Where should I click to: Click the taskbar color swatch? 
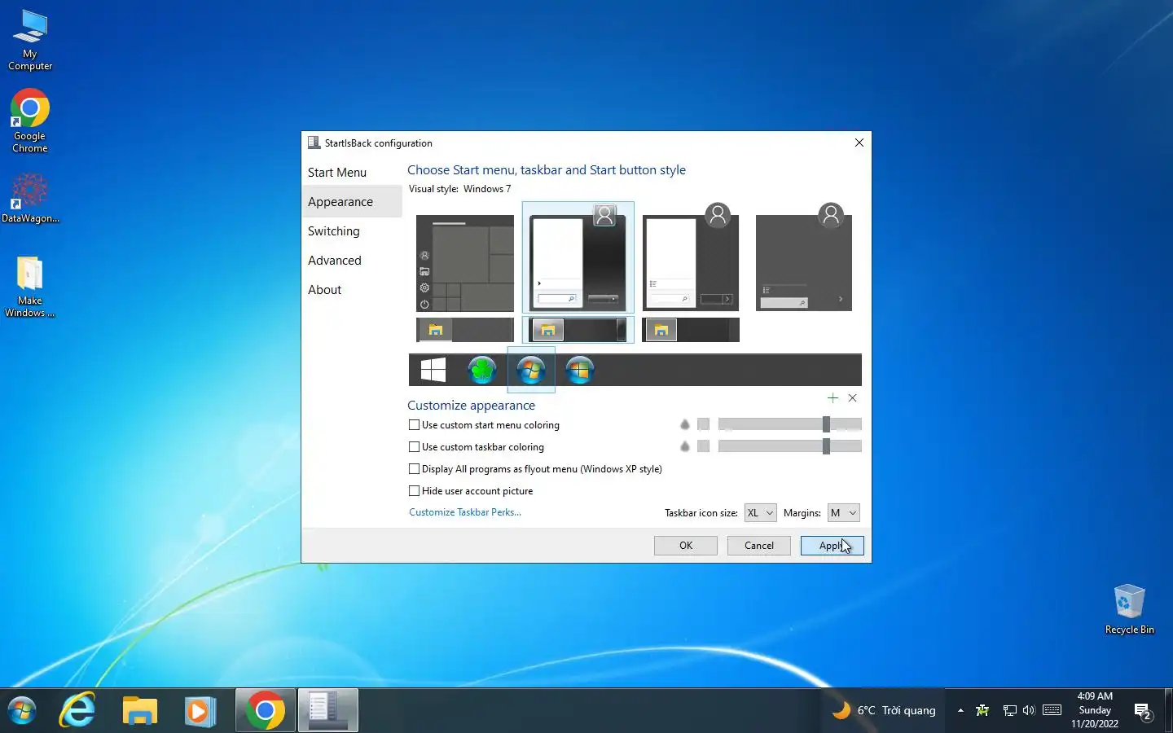tap(704, 446)
